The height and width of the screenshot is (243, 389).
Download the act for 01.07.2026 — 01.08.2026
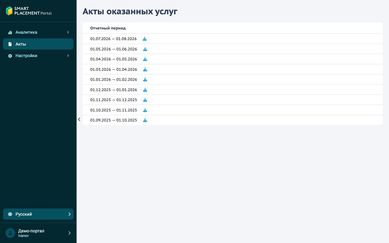click(x=145, y=39)
